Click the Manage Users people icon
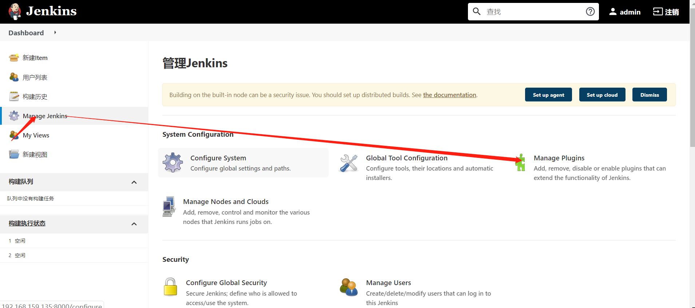Screen dimensions: 695x308 point(349,287)
